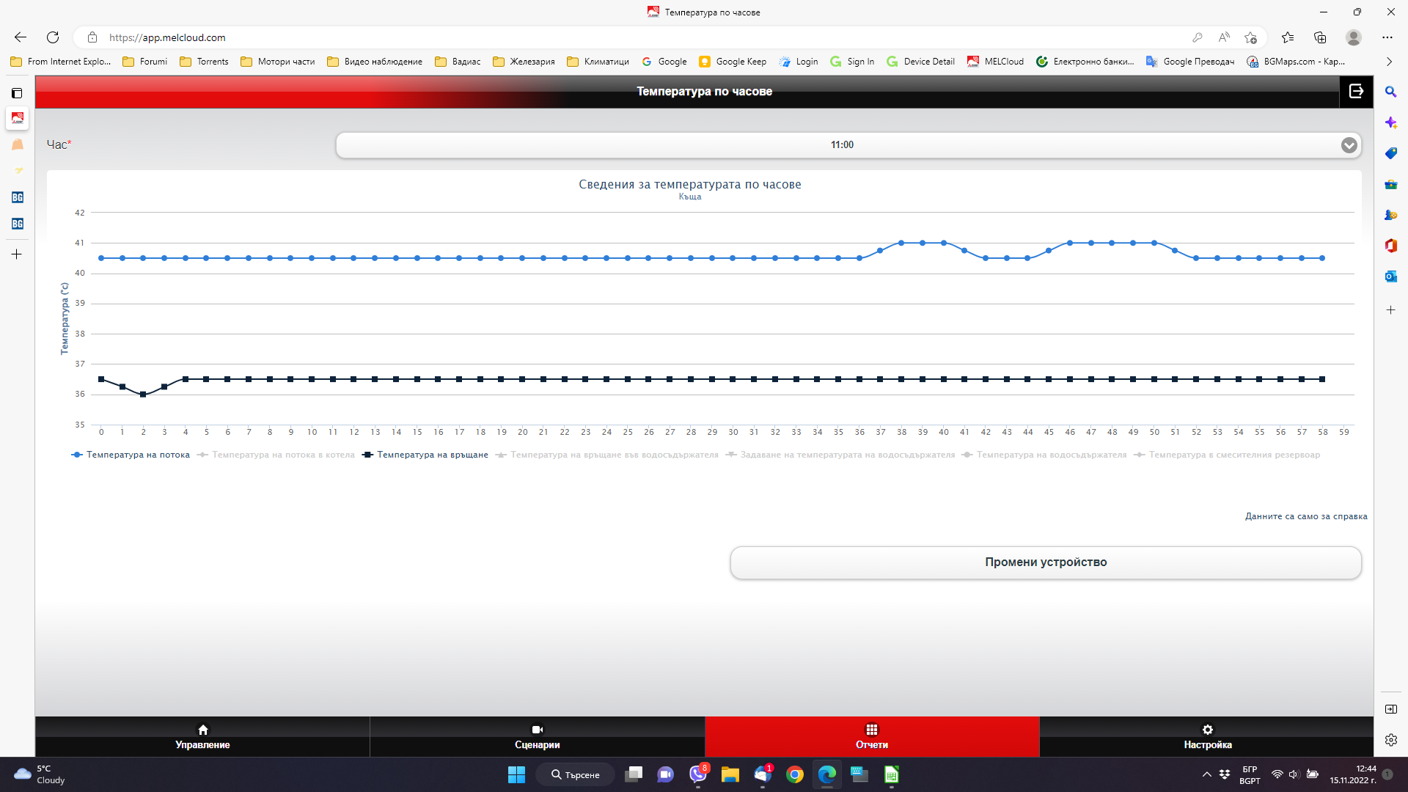Open Edge sidebar search icon

tap(1390, 92)
